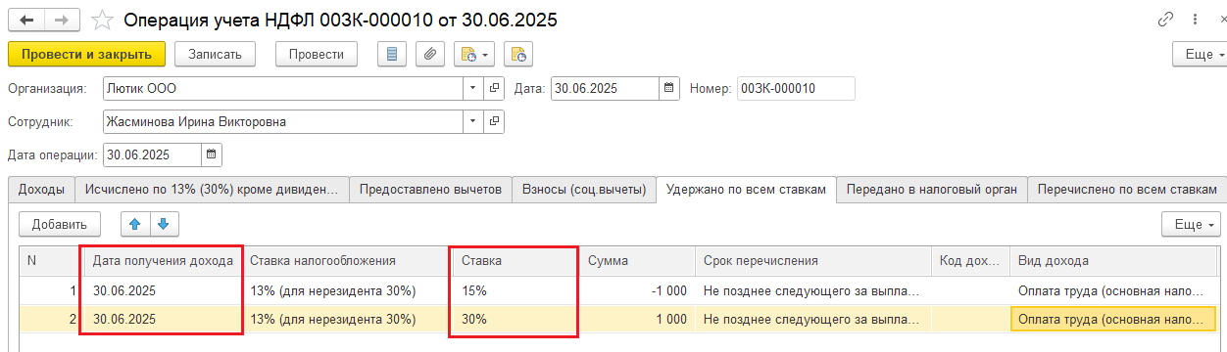Select the Перечислено по всем ставкам tab
This screenshot has height=352, width=1227.
point(1127,190)
